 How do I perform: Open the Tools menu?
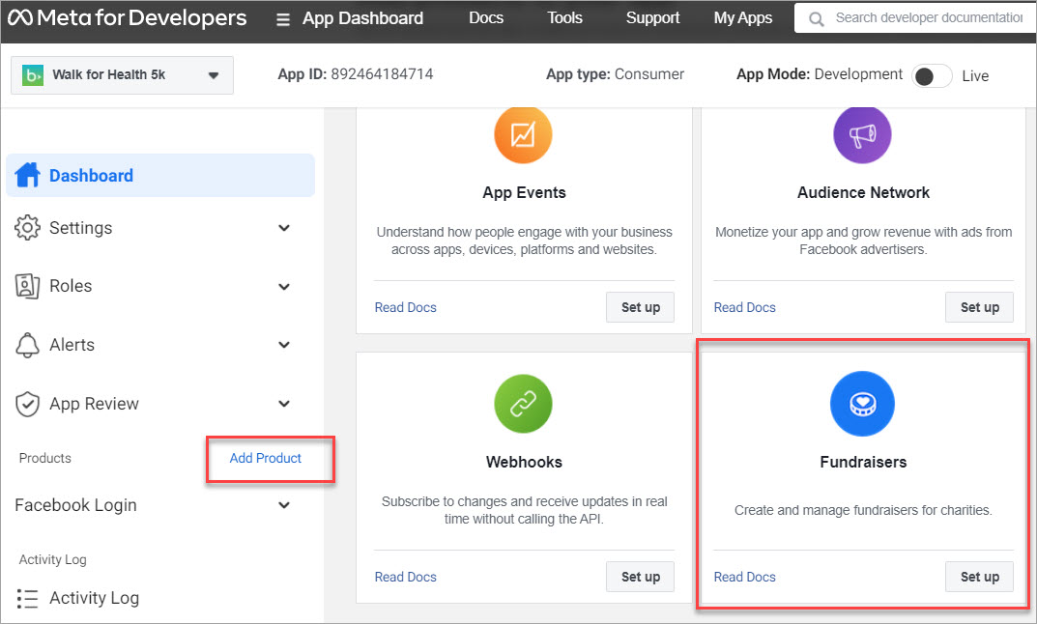click(x=564, y=17)
